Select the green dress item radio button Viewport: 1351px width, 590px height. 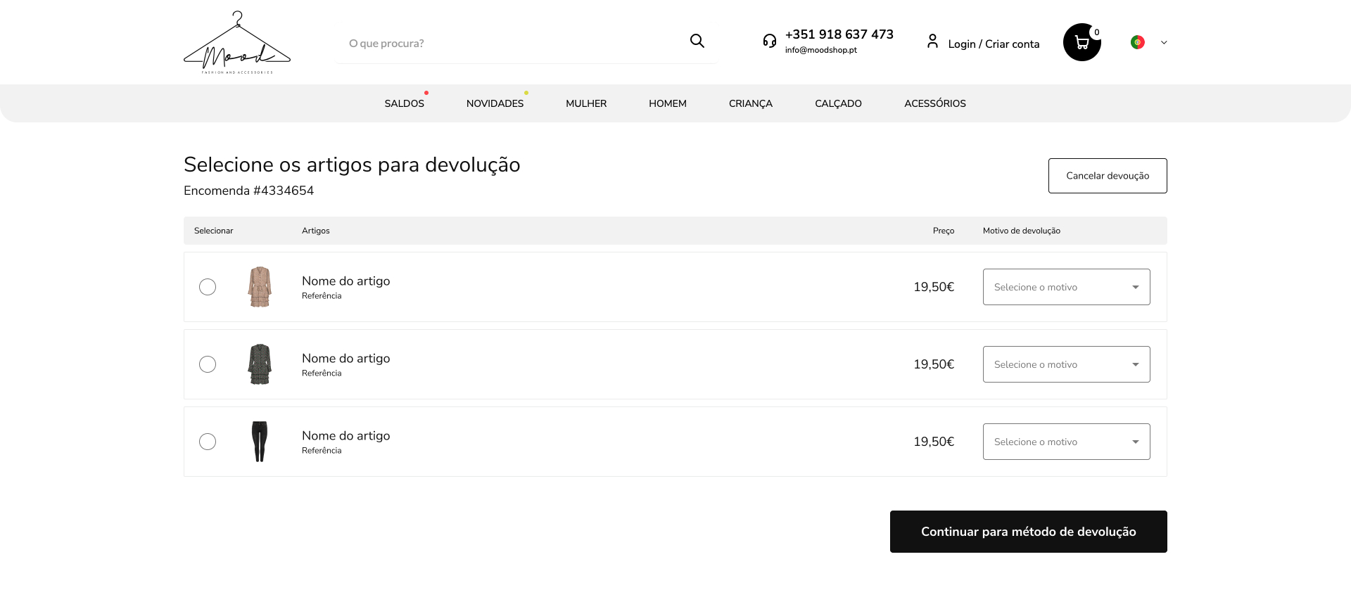pyautogui.click(x=208, y=364)
